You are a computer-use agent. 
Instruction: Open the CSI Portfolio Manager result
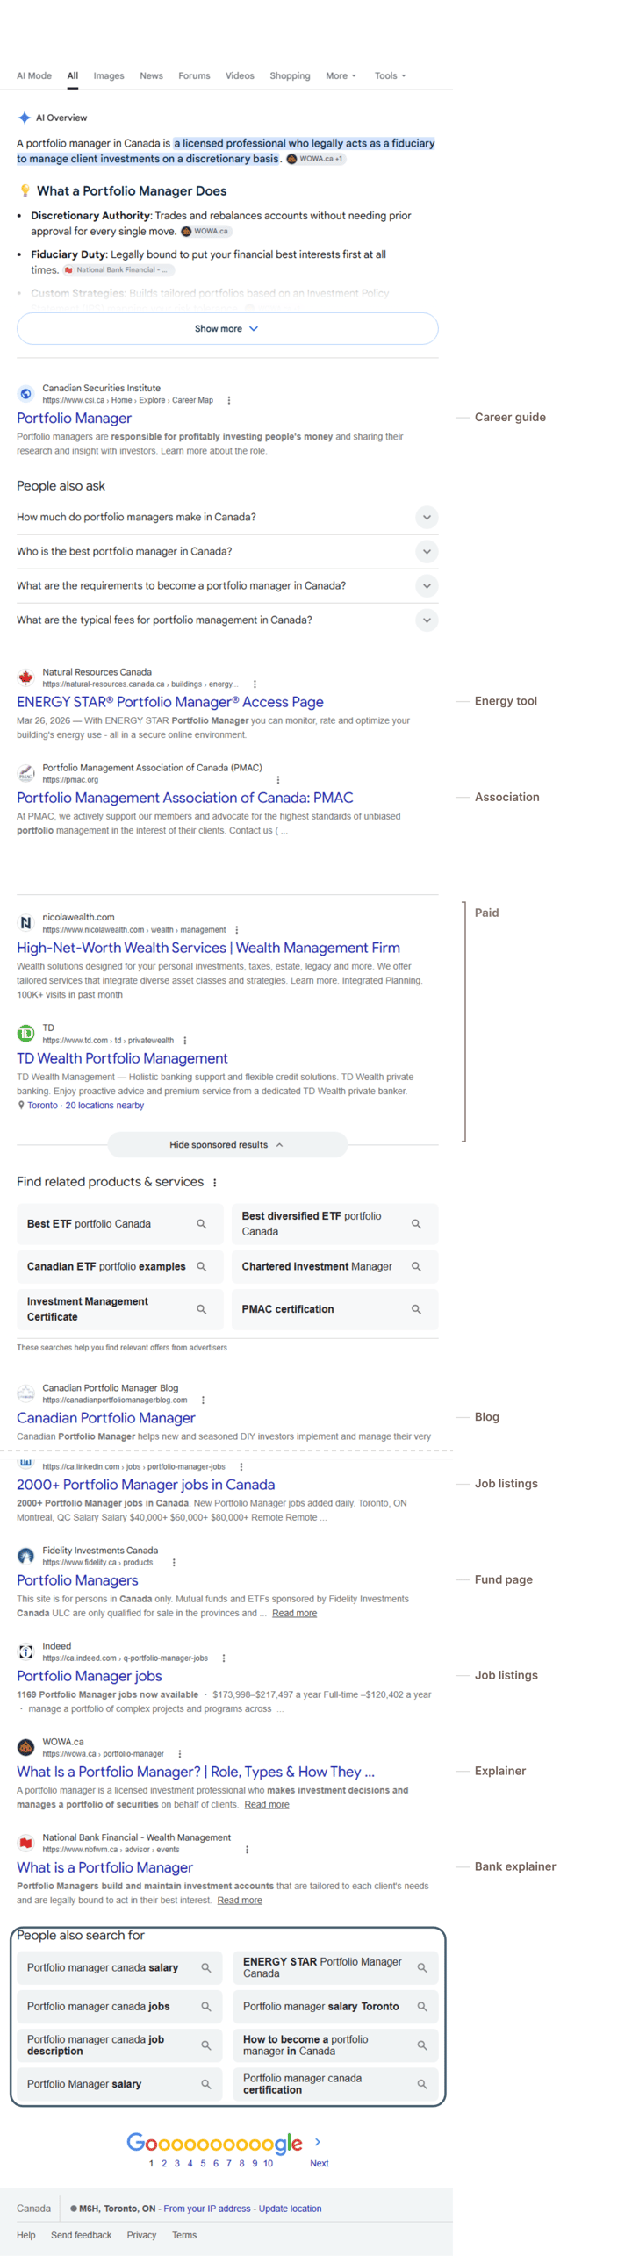point(74,419)
